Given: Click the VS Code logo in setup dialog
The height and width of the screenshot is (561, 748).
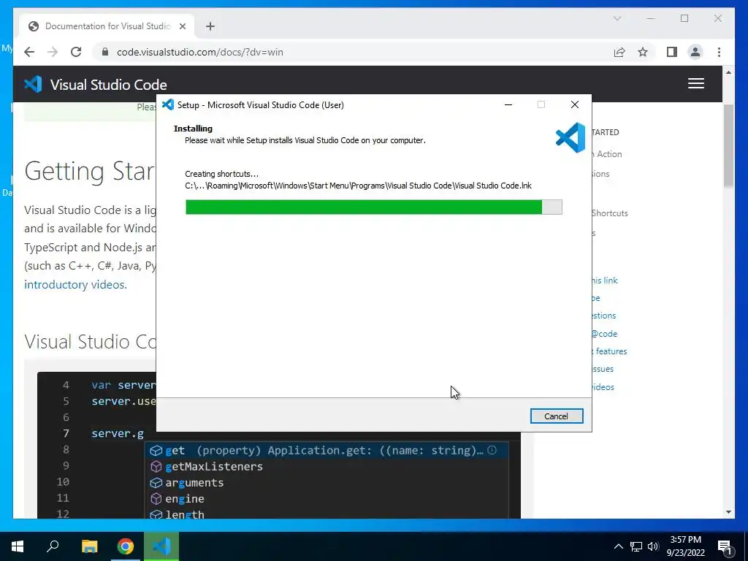Looking at the screenshot, I should (570, 137).
